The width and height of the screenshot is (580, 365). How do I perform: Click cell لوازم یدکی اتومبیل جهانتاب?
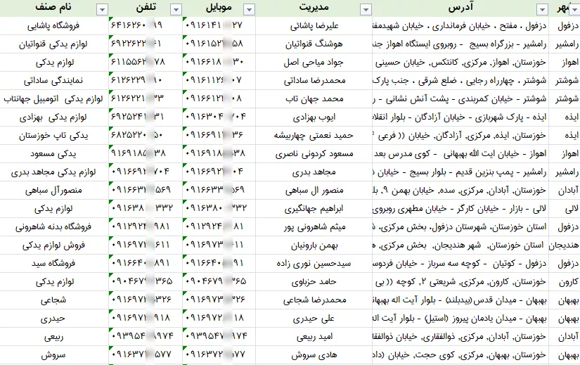(x=54, y=99)
